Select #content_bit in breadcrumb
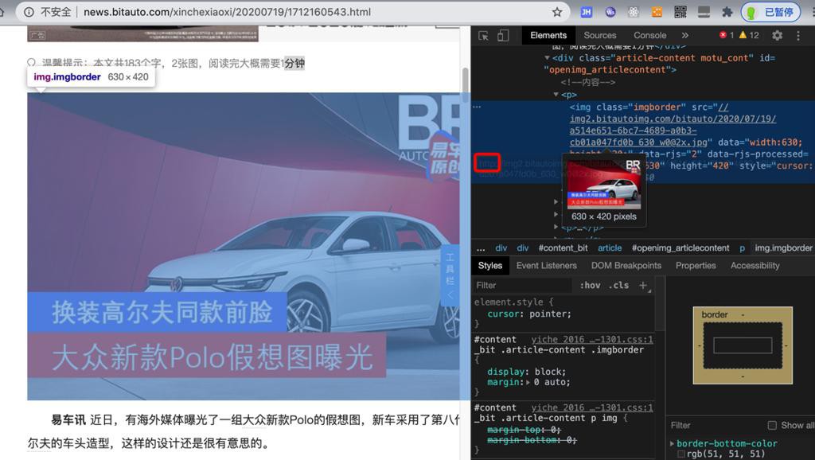The height and width of the screenshot is (460, 815). 563,248
